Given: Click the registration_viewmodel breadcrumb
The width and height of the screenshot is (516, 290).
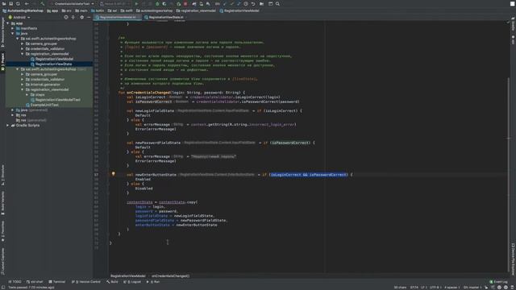Looking at the screenshot, I should (196, 10).
